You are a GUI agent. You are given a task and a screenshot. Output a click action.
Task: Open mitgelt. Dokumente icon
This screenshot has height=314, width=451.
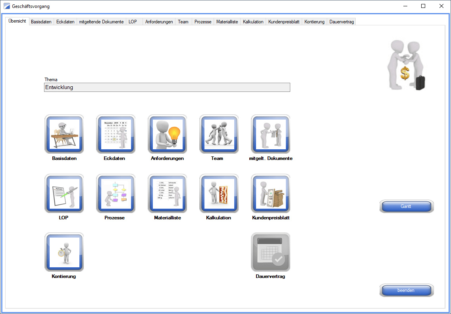tap(270, 134)
